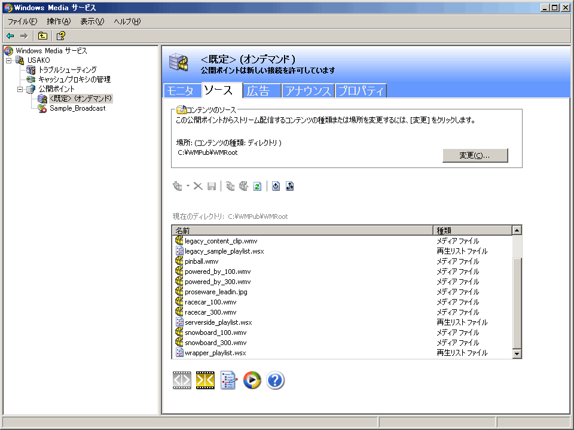
Task: Click the gray filmstrip unwrap icon
Action: pyautogui.click(x=182, y=380)
